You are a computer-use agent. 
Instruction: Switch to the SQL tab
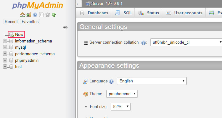click(x=123, y=13)
